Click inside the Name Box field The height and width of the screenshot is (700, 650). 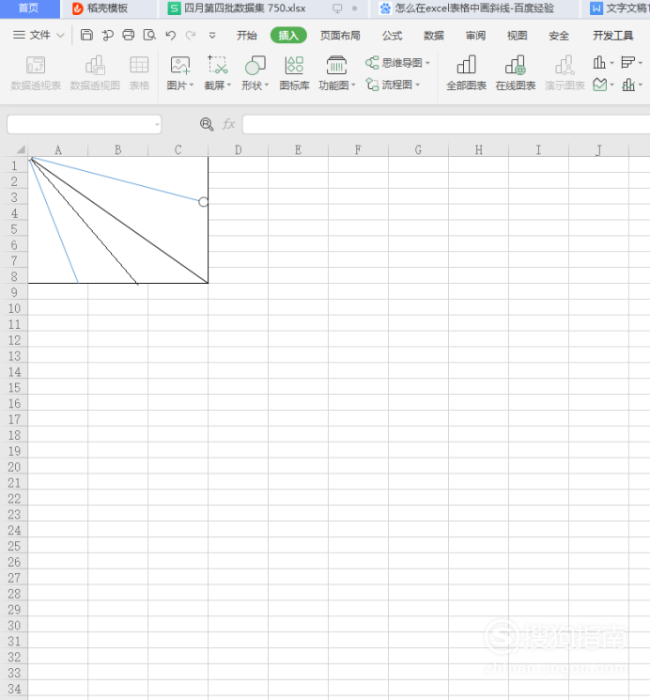tap(84, 124)
